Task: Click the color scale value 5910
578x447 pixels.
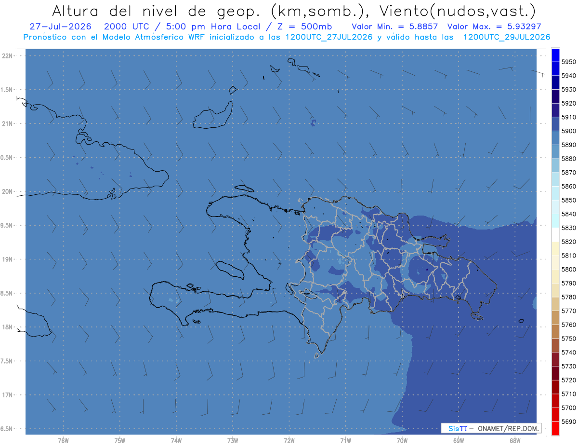Action: (568, 117)
